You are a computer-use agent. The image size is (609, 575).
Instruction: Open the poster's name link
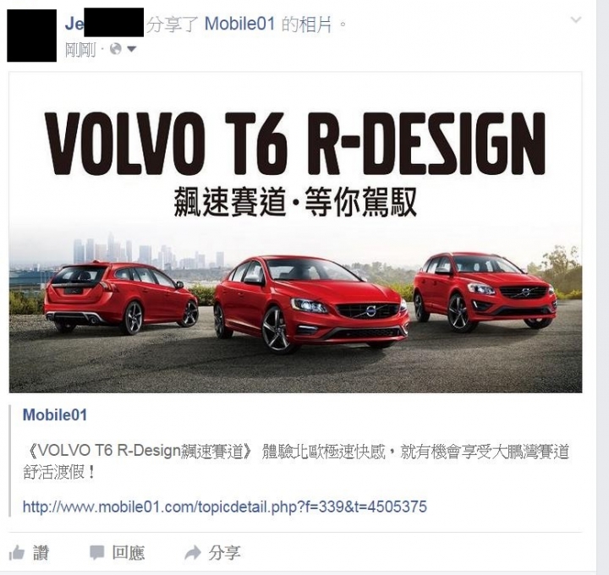coord(104,24)
